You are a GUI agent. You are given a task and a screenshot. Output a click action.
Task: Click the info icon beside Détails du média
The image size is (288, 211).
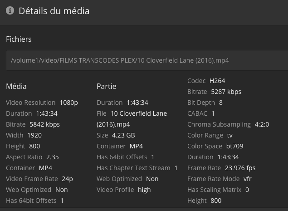[10, 11]
